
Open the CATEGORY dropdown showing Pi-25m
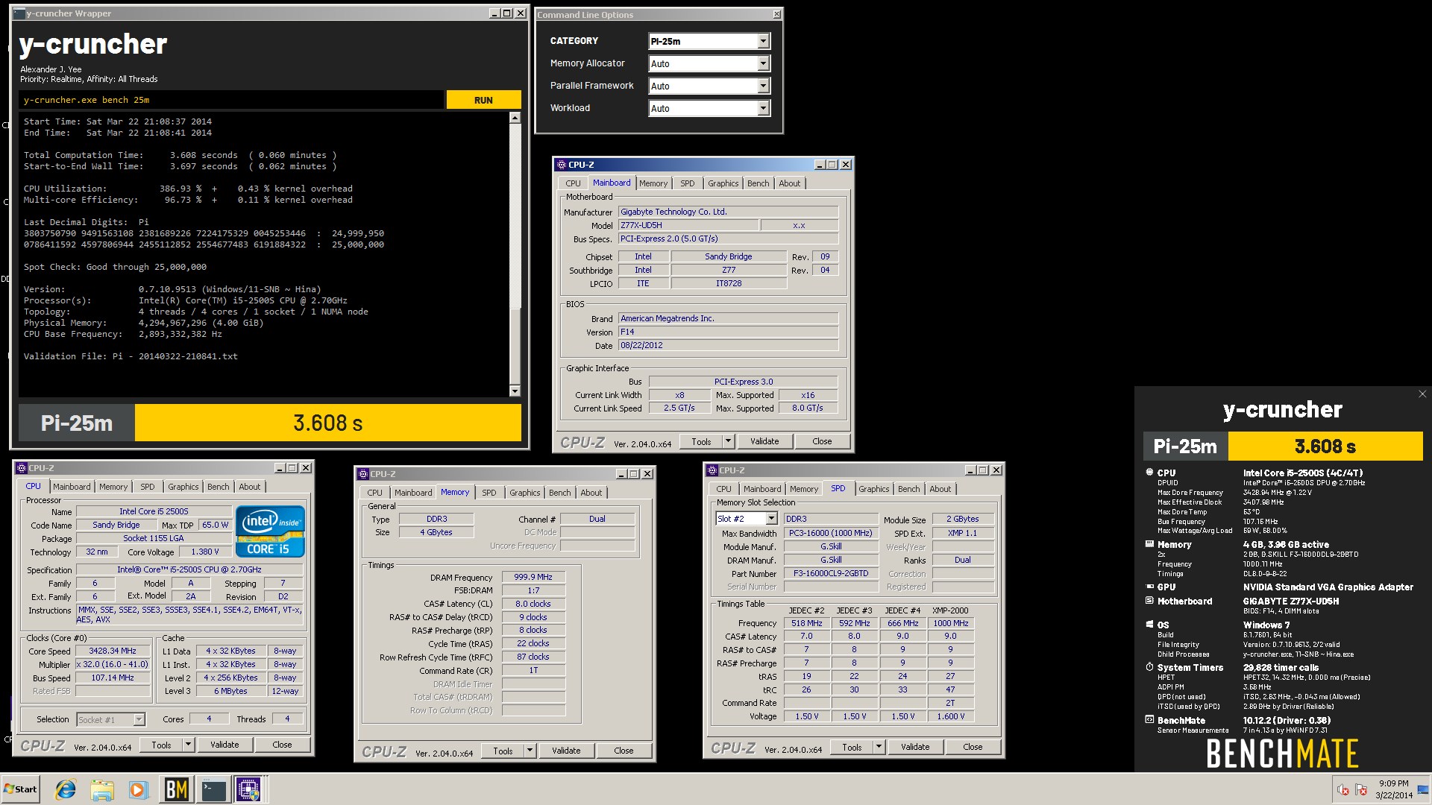[x=763, y=42]
